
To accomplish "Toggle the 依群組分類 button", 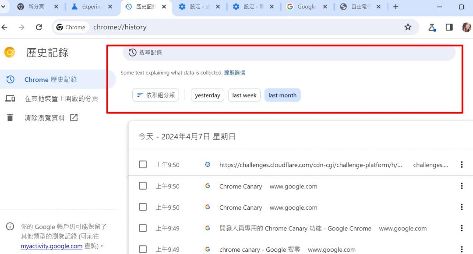I will 155,95.
